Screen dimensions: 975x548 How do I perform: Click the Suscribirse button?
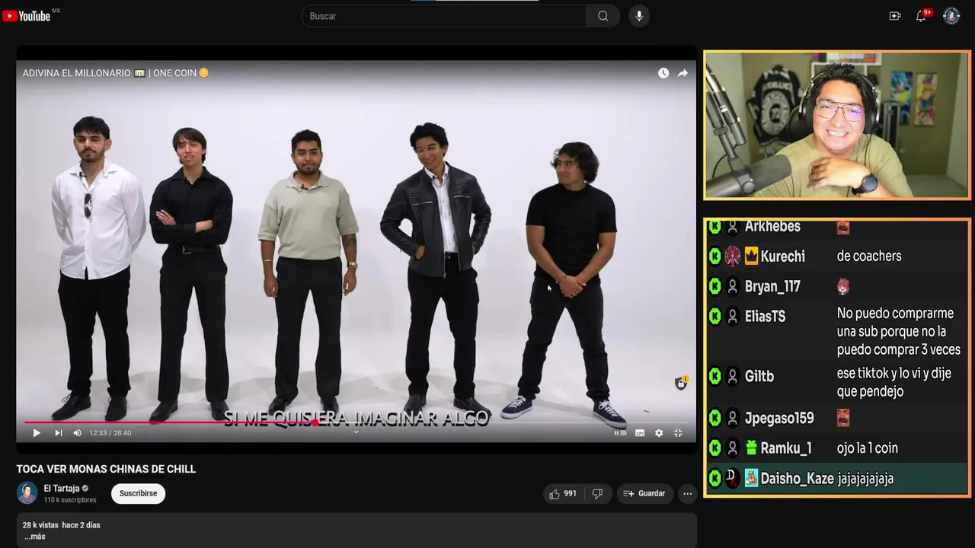pos(138,493)
